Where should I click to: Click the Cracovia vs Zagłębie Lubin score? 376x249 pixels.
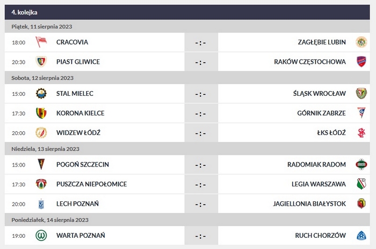click(x=201, y=42)
